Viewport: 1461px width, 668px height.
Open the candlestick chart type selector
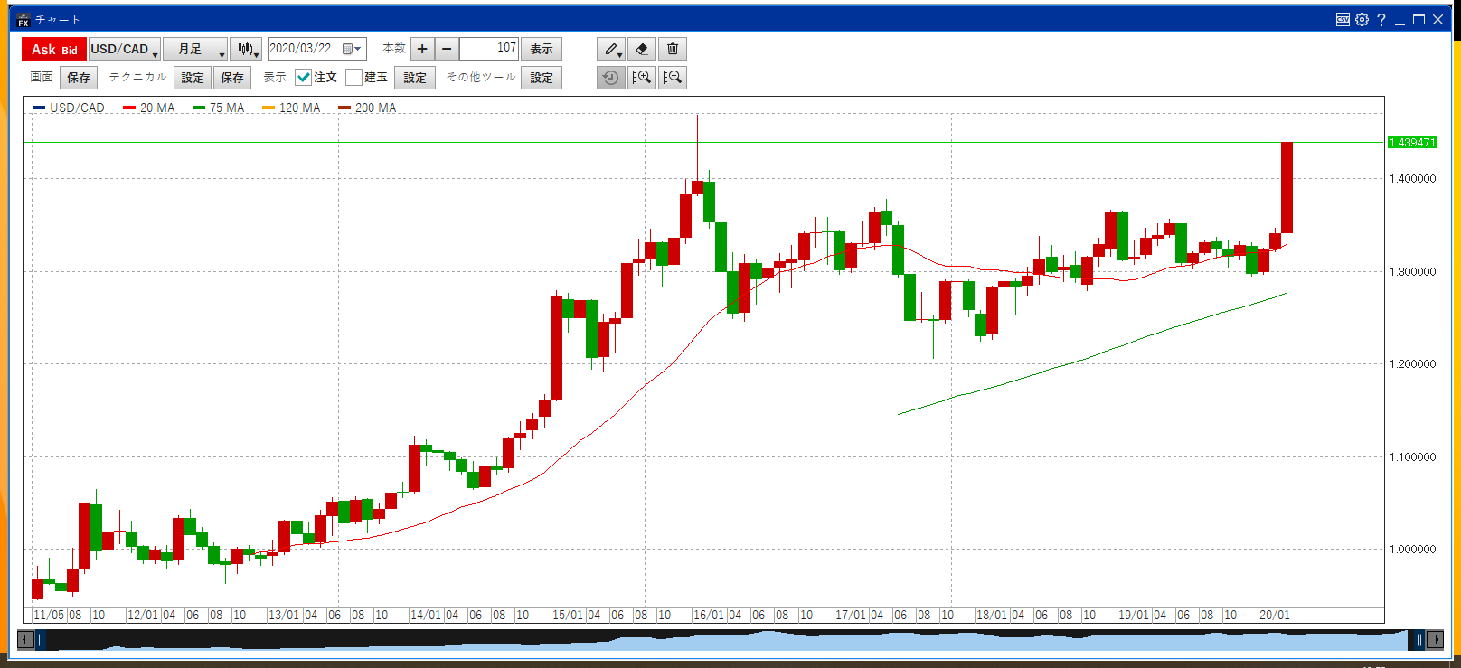click(246, 49)
